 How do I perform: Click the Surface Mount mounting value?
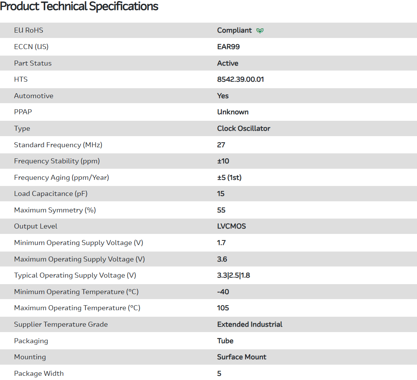point(241,357)
